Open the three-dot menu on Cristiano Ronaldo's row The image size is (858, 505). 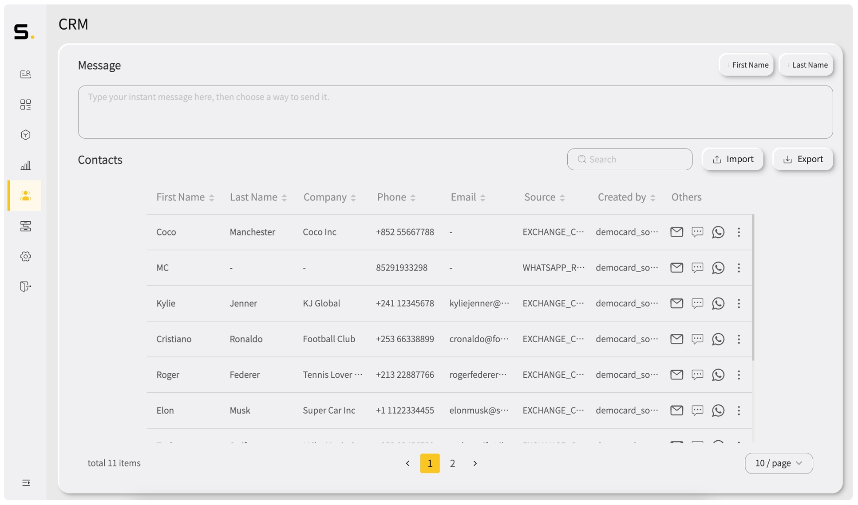(x=739, y=339)
